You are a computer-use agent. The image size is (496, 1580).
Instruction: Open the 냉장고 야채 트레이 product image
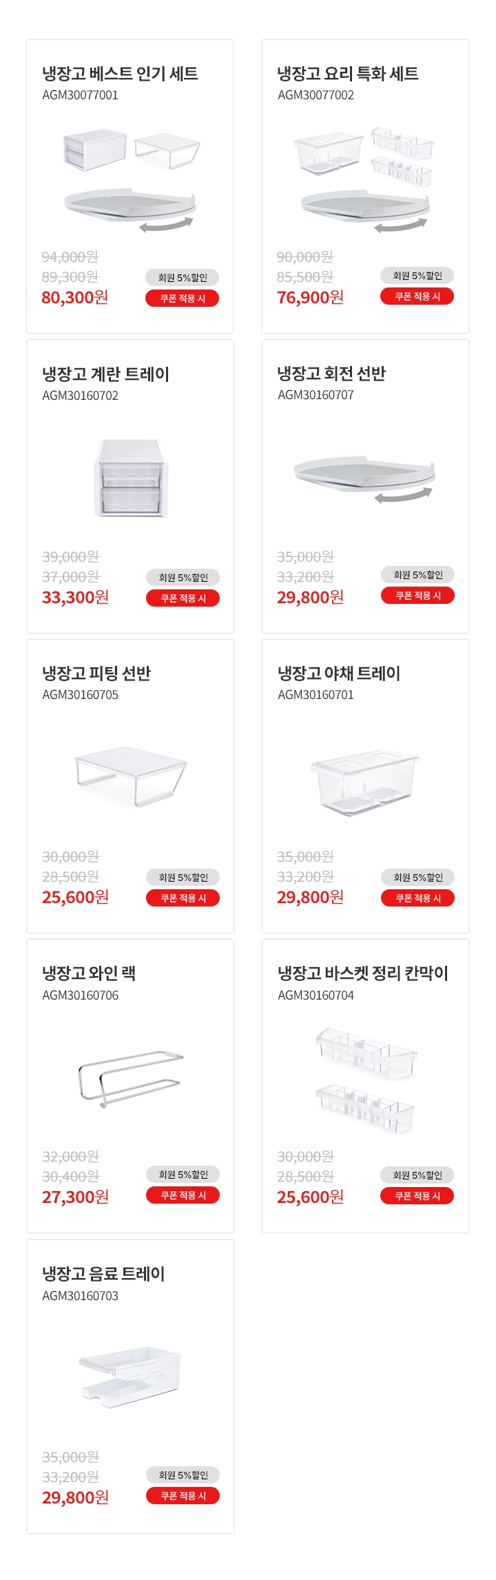pos(365,782)
